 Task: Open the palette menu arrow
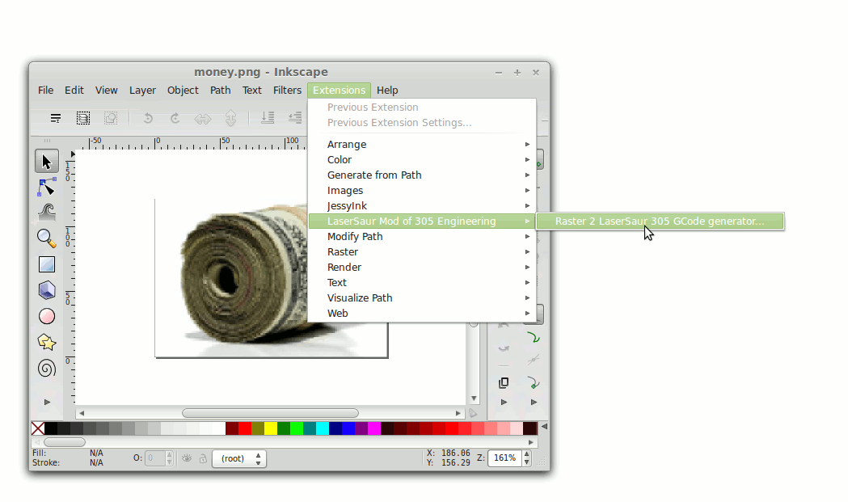click(x=544, y=427)
